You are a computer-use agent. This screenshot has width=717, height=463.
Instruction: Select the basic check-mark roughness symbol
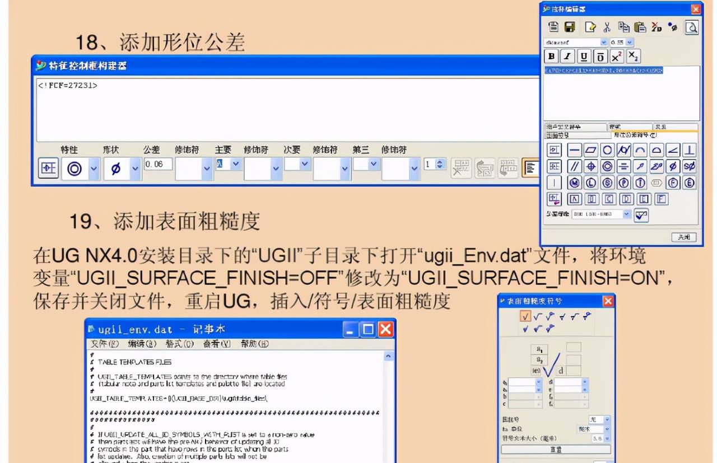point(525,317)
